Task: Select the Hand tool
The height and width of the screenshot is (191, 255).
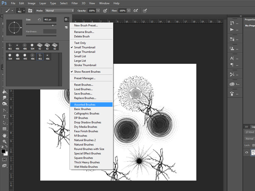Action: click(x=4, y=136)
